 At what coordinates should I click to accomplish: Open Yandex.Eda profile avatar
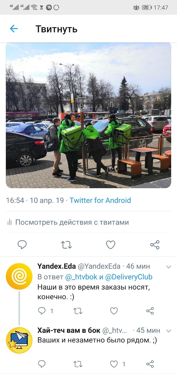pos(19,276)
